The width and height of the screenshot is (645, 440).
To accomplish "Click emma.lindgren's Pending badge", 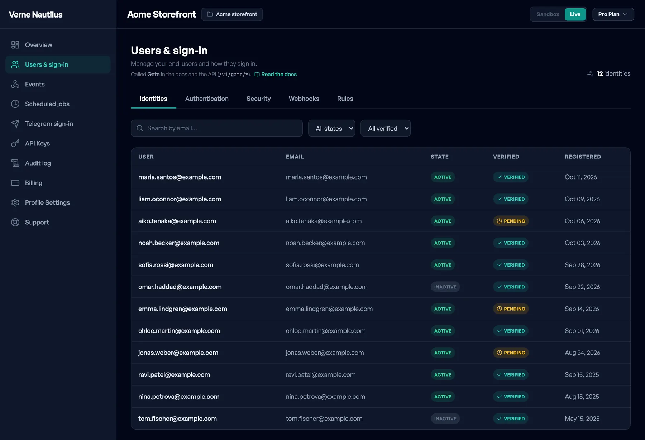I will [511, 309].
